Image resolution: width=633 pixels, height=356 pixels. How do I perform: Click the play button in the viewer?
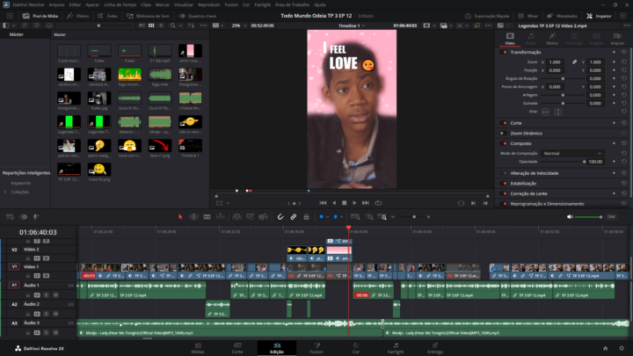pyautogui.click(x=354, y=202)
